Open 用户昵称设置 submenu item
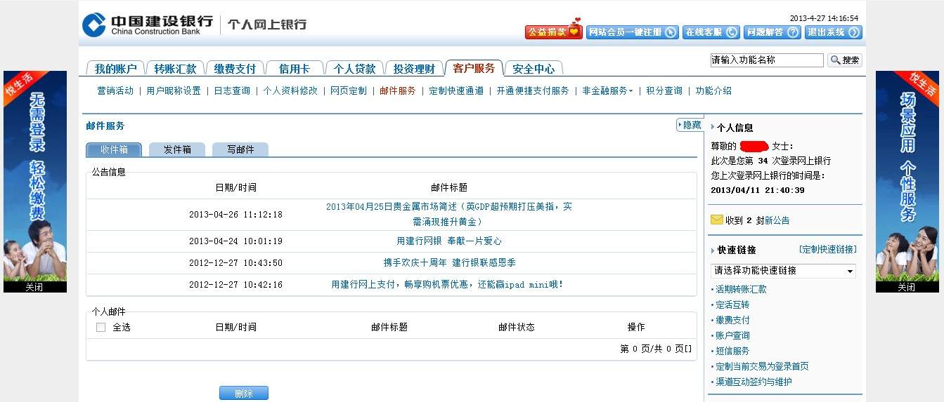The width and height of the screenshot is (944, 402). click(174, 91)
